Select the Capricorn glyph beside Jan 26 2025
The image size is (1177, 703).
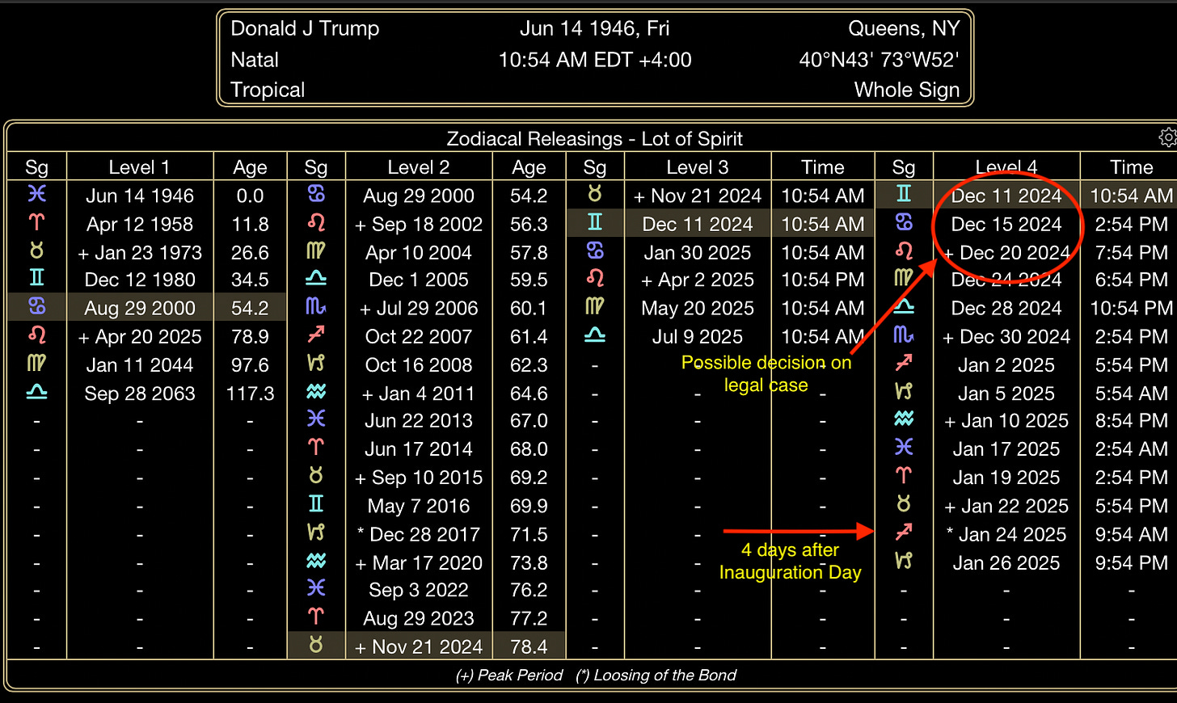pos(904,561)
